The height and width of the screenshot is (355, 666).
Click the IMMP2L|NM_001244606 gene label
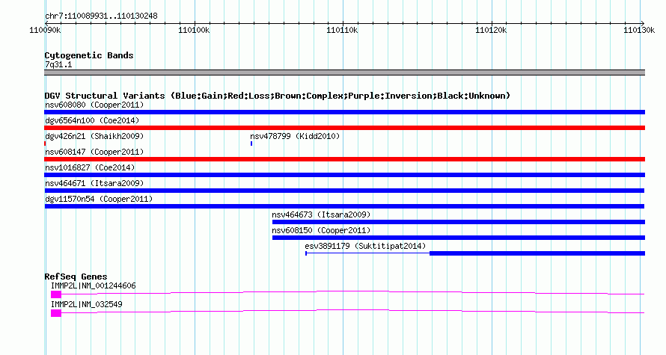point(94,285)
